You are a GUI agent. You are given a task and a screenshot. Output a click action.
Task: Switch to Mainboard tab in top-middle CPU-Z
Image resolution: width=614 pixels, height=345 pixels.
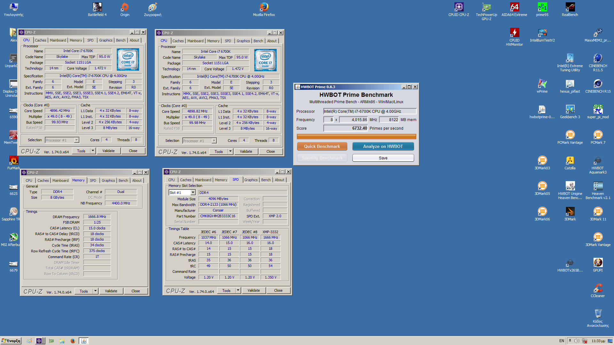(x=195, y=41)
